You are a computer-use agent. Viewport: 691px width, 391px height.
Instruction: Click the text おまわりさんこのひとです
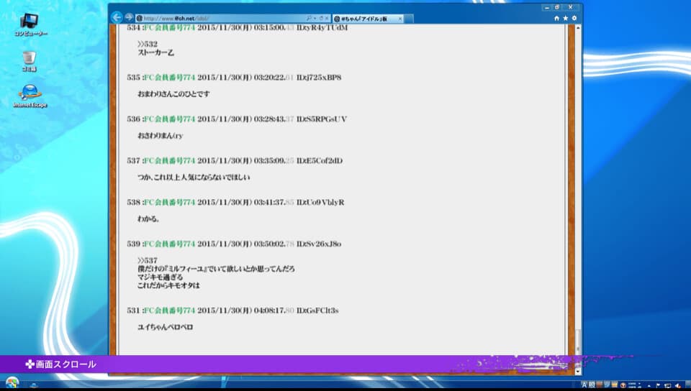point(173,94)
